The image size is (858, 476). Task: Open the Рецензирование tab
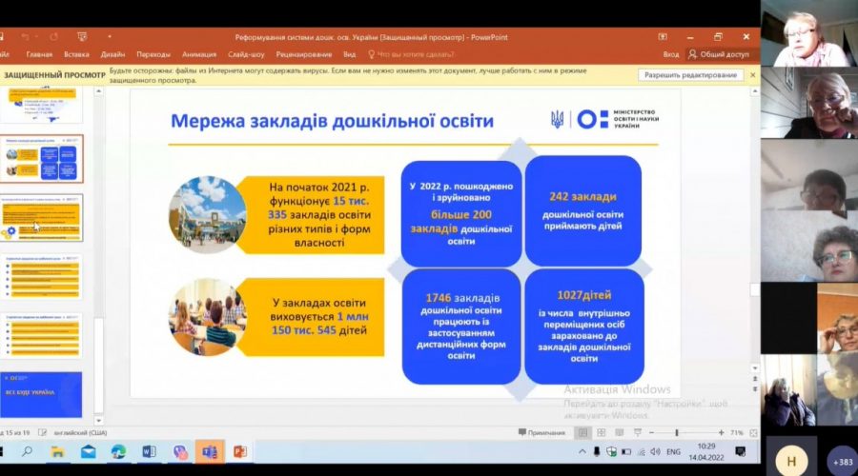coord(304,54)
